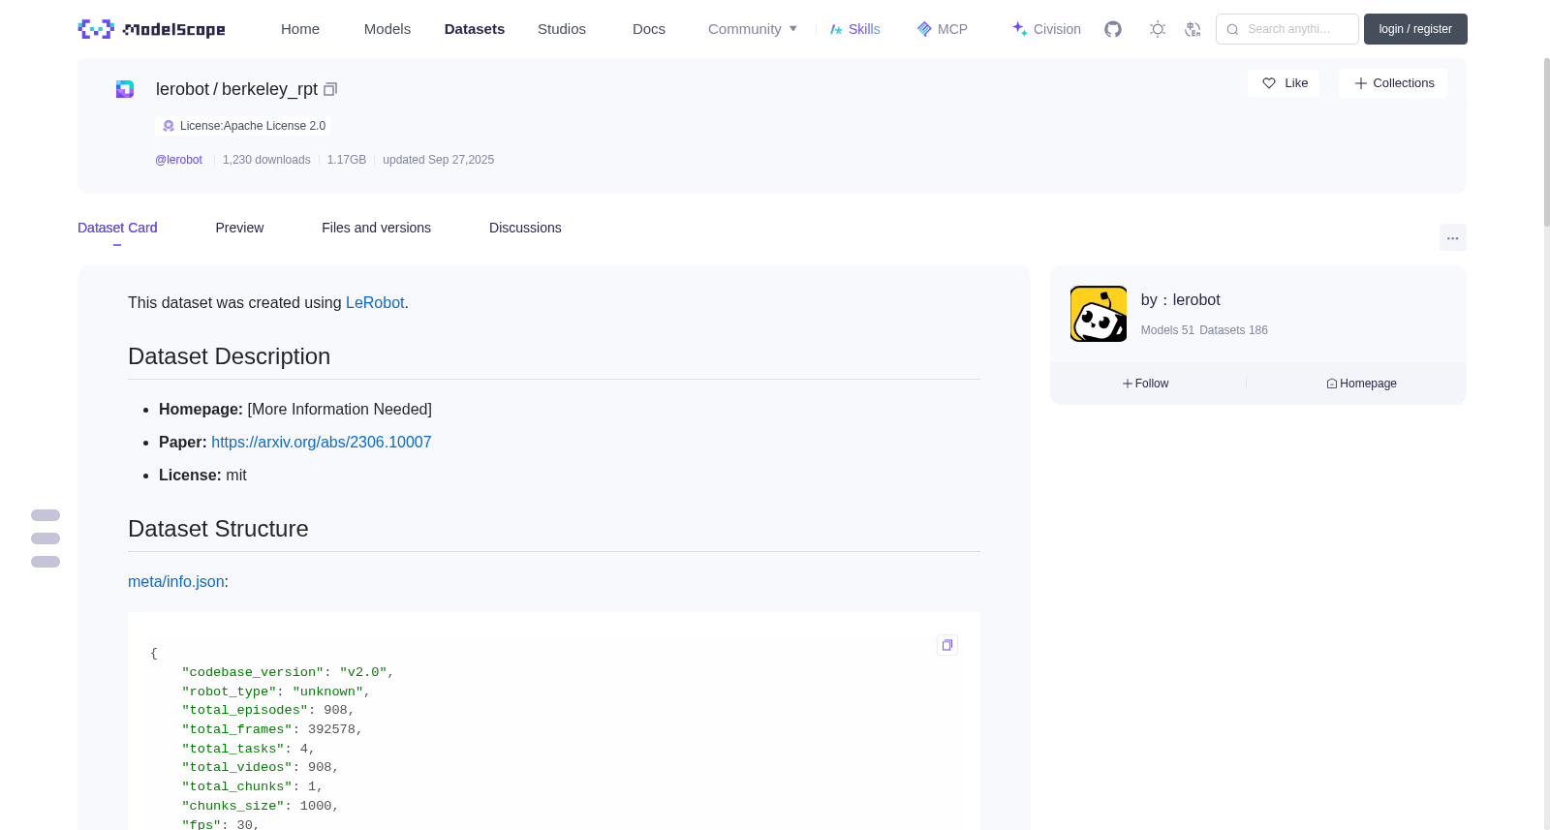1550x830 pixels.
Task: Click the lerobot avatar image
Action: (x=1099, y=314)
